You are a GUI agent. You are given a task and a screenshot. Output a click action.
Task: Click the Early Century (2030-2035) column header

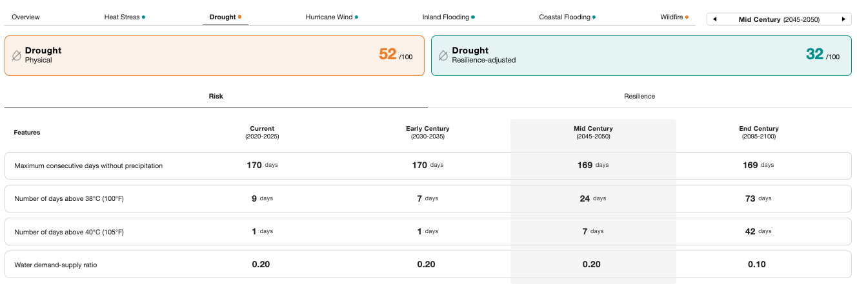427,133
